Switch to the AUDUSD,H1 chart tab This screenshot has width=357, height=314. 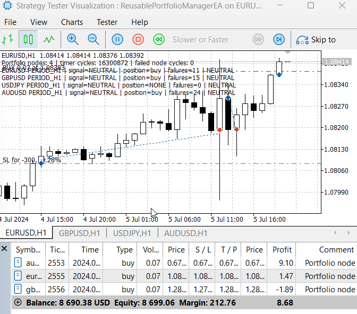(x=186, y=233)
